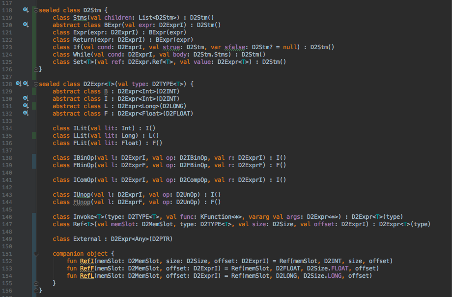Click the subclasses gutter icon on line 118

pyautogui.click(x=26, y=10)
